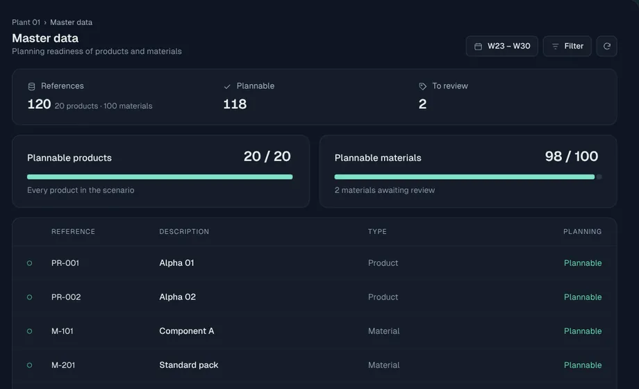This screenshot has width=639, height=389.
Task: Go to Plant 01 breadcrumb
Action: (x=26, y=22)
